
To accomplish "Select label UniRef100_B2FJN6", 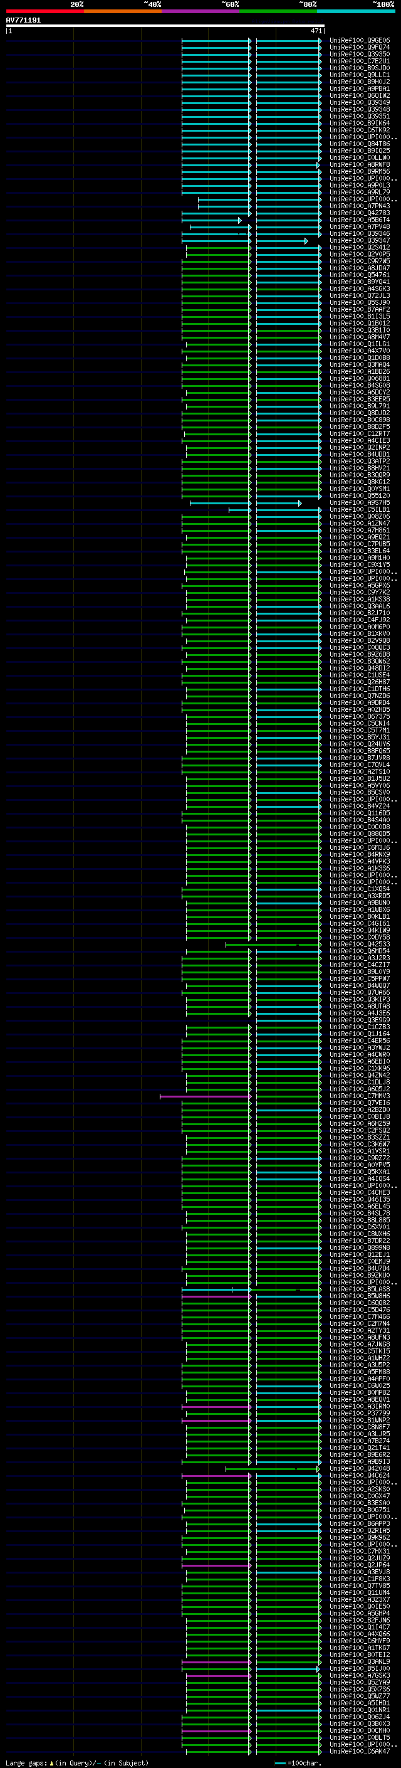I will tap(360, 1621).
